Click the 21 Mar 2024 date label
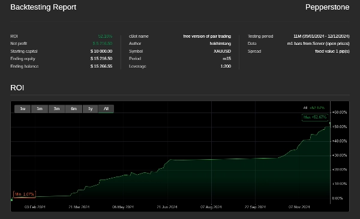360x219 pixels. (x=79, y=207)
